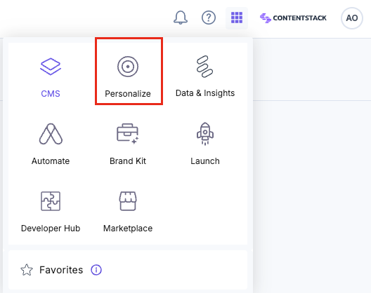Open the Developer Hub puzzle icon
Viewport: 371px width, 293px height.
pyautogui.click(x=51, y=201)
